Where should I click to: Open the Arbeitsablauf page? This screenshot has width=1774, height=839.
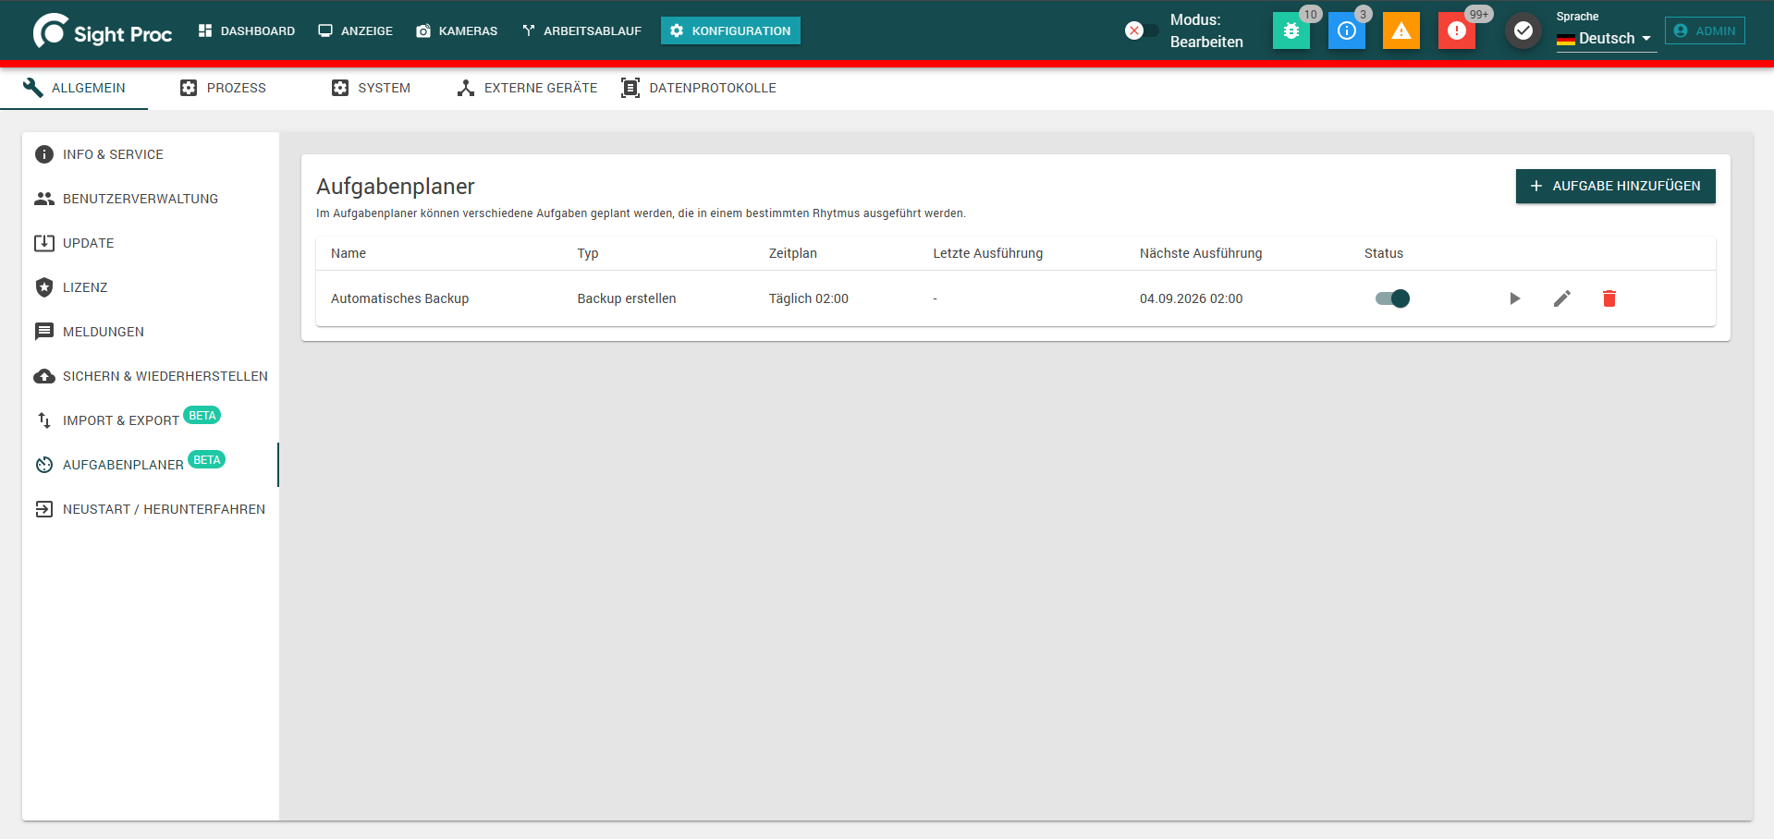tap(581, 30)
